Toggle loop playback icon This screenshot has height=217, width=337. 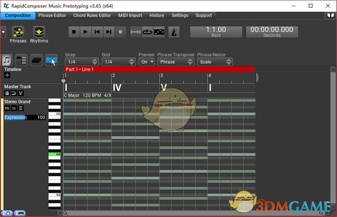pyautogui.click(x=147, y=32)
